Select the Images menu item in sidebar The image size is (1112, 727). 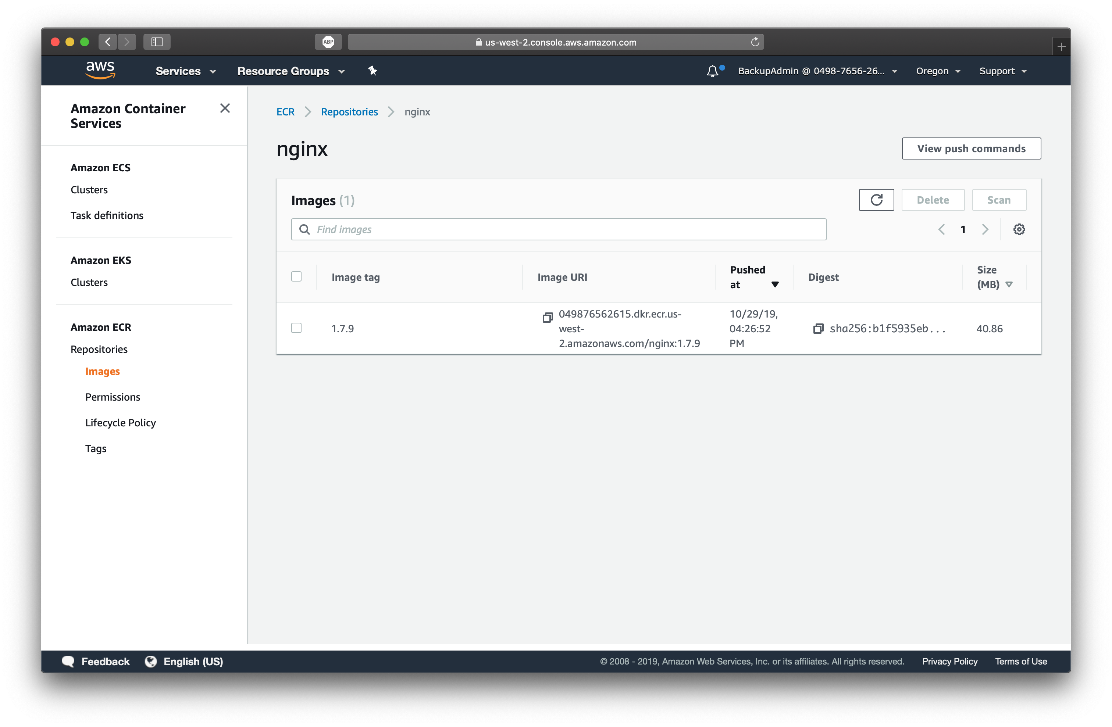point(103,371)
